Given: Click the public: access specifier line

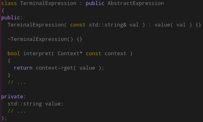Looking at the screenshot, I should 12,18.
